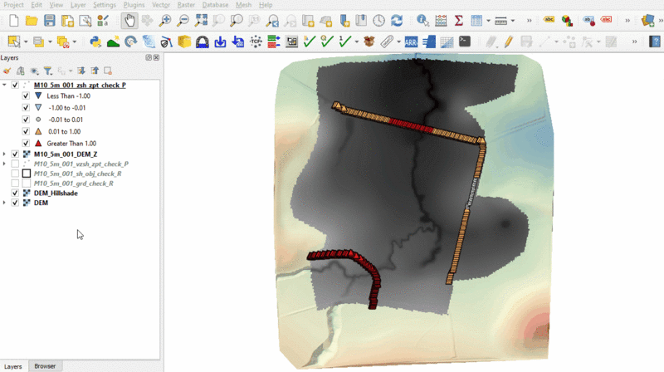Collapse the M10_5m_001_zsh_zpt_check_P layer tree

click(5, 85)
